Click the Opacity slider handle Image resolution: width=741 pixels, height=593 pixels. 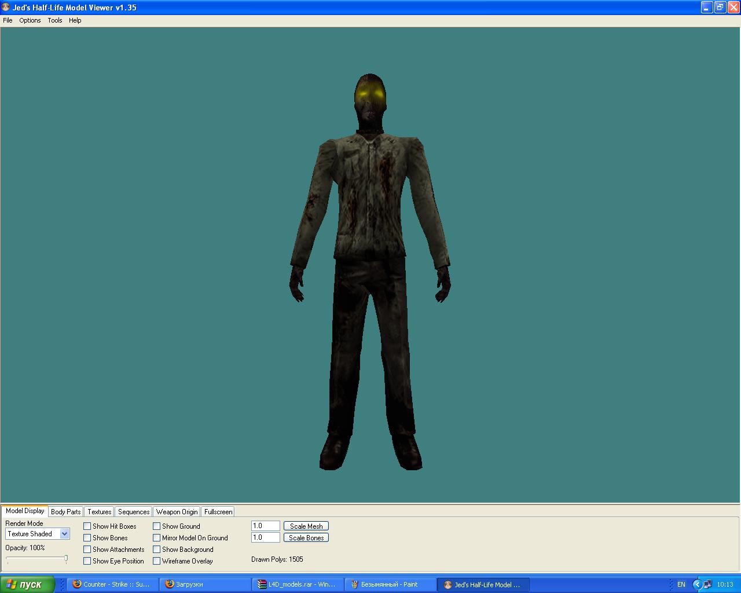(x=66, y=559)
